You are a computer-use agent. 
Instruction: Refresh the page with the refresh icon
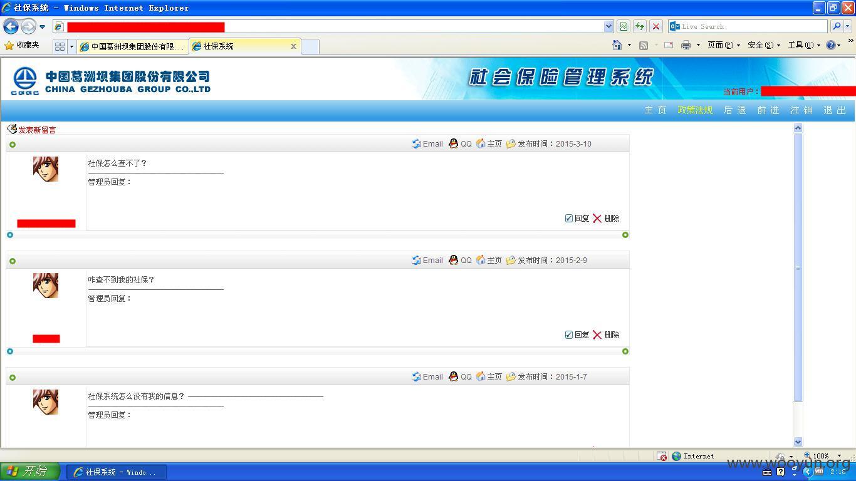click(x=640, y=26)
